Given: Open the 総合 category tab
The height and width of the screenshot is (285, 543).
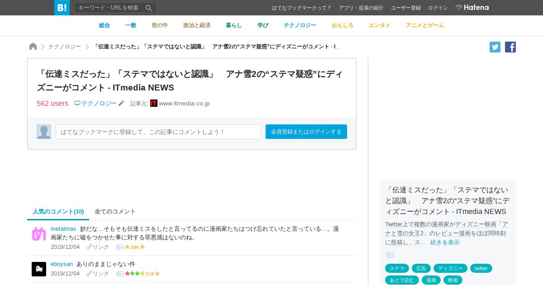Looking at the screenshot, I should pos(105,25).
